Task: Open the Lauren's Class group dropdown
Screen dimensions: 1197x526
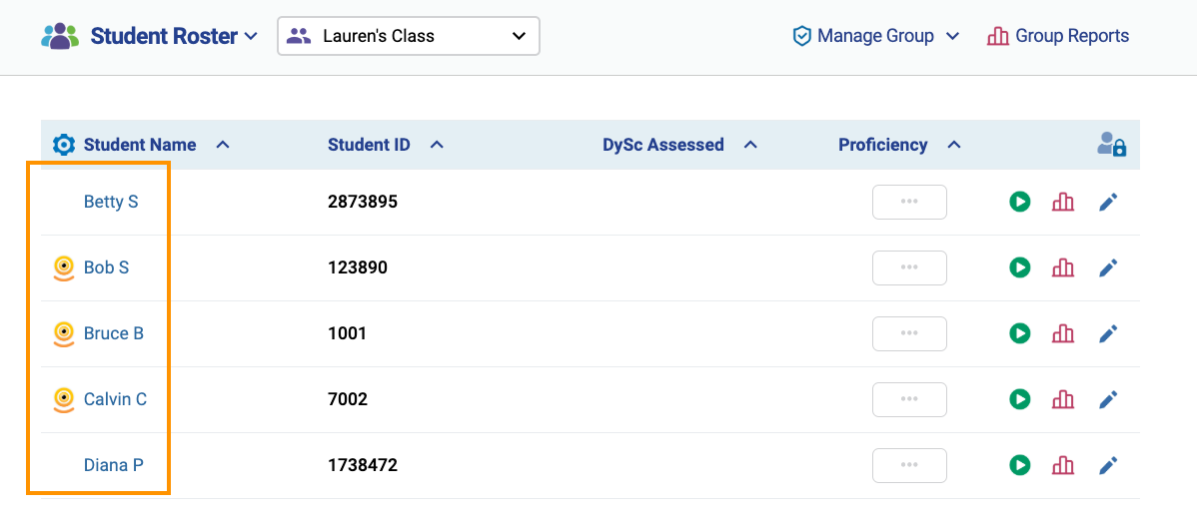Action: click(x=409, y=36)
